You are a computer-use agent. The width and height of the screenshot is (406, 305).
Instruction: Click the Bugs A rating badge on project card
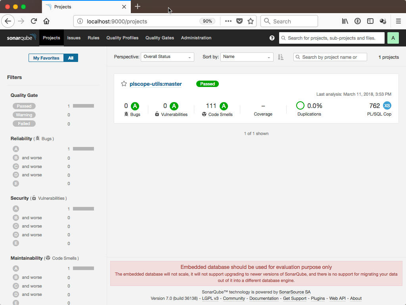coord(135,106)
